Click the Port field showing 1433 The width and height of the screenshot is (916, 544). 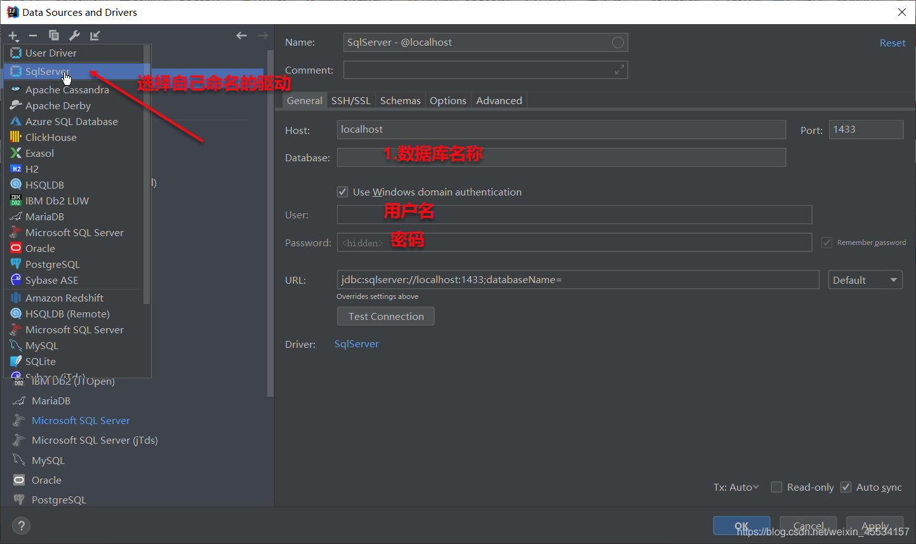(866, 129)
